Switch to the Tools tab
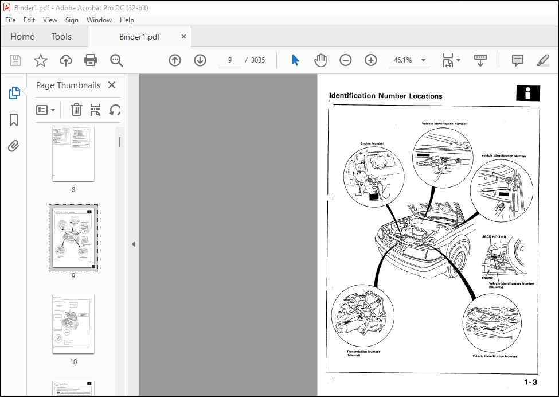The width and height of the screenshot is (559, 397). (61, 36)
